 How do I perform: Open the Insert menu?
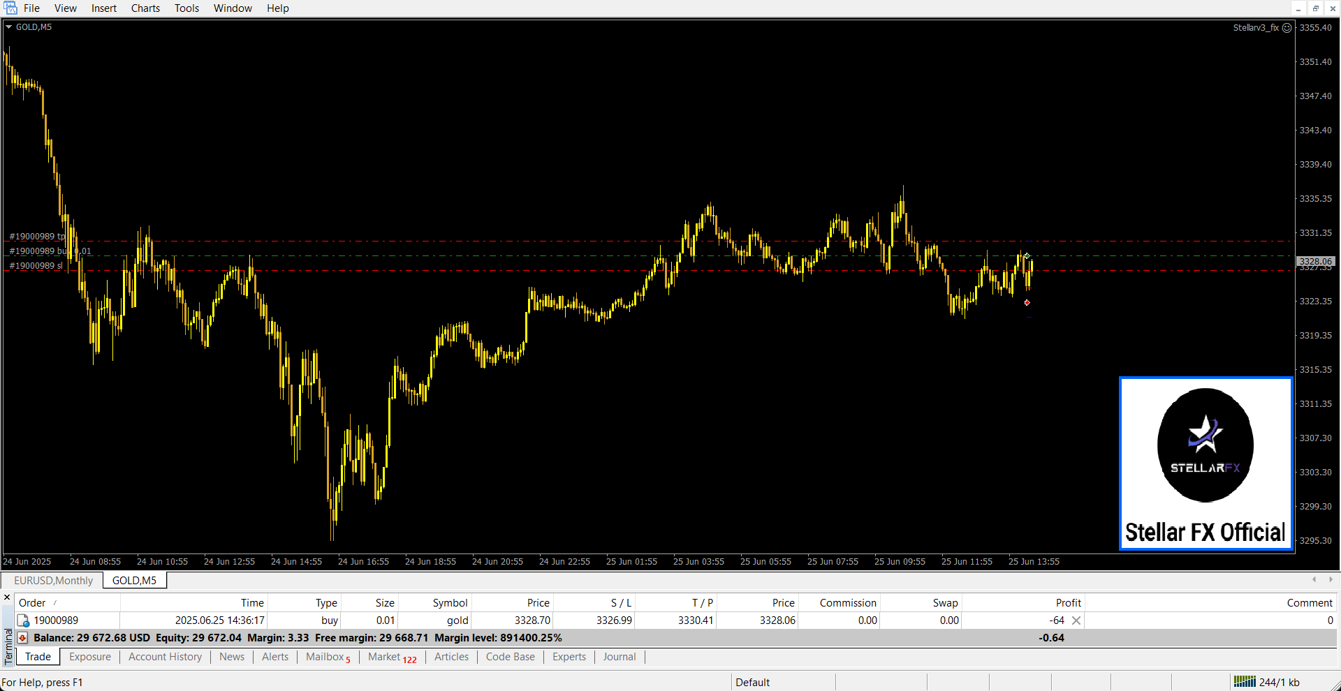[x=104, y=8]
